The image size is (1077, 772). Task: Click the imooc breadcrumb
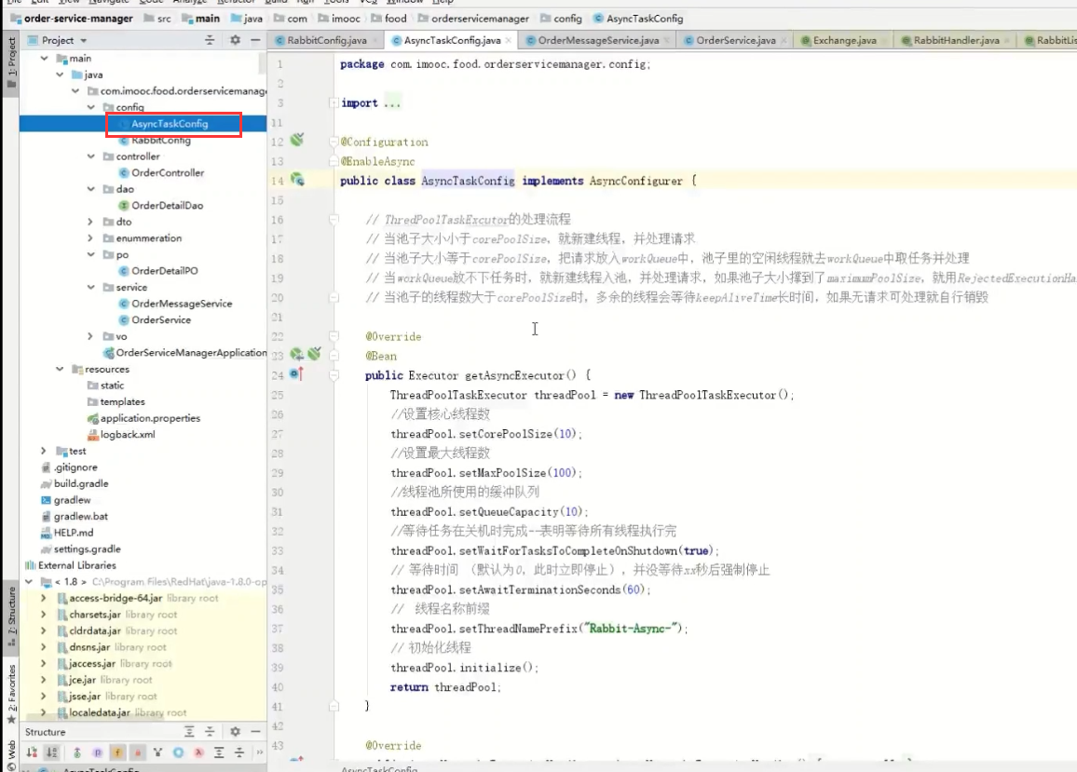pos(338,19)
